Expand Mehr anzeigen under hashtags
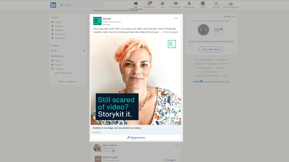 [63, 73]
